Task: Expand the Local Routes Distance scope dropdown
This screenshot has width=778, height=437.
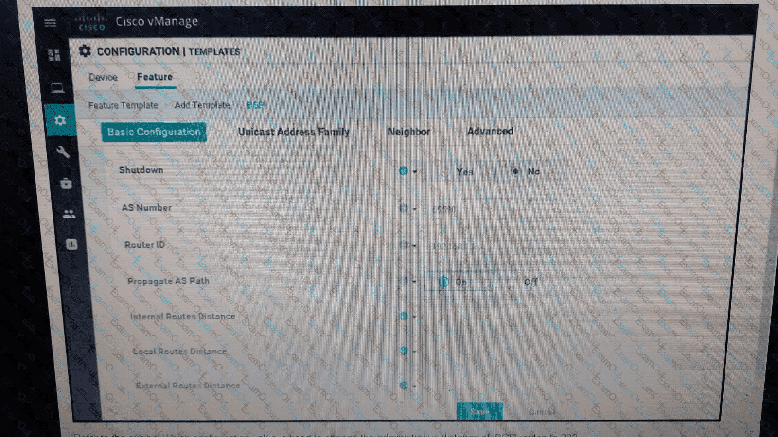Action: [x=407, y=351]
